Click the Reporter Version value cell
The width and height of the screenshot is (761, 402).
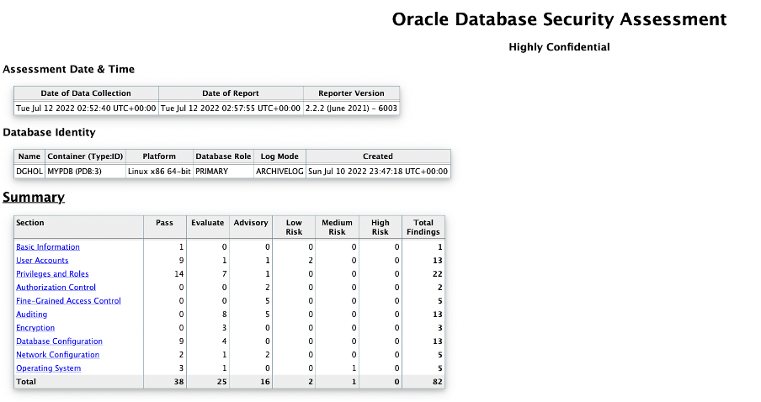click(351, 108)
